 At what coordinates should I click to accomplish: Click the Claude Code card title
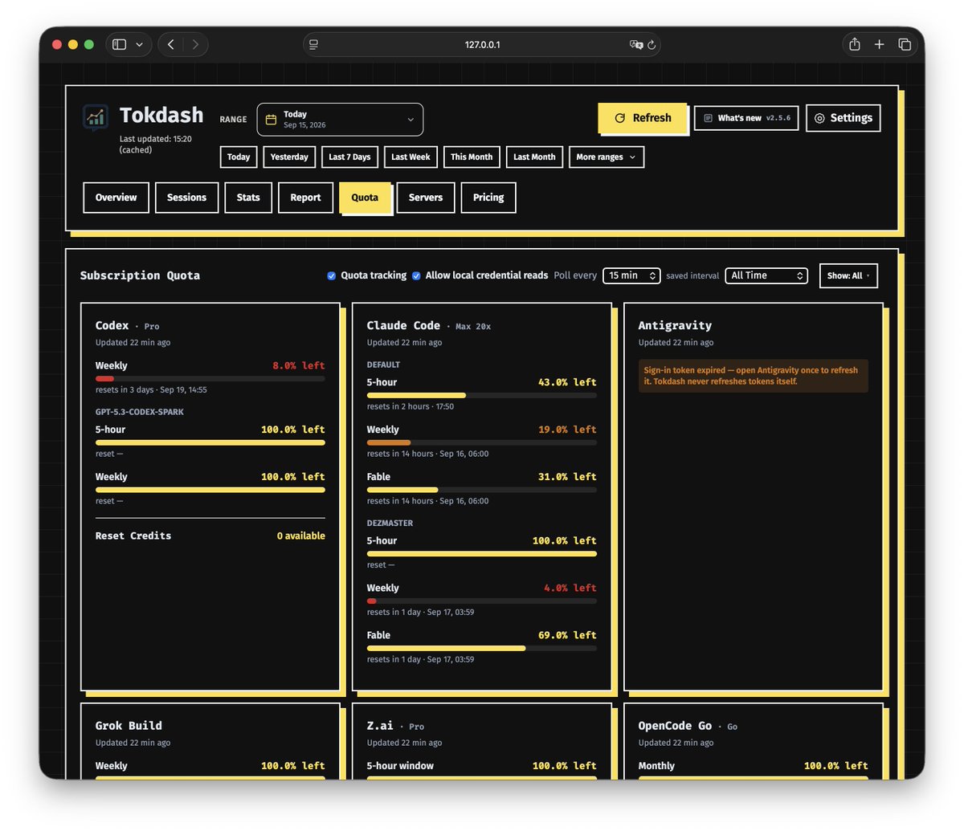pos(403,325)
